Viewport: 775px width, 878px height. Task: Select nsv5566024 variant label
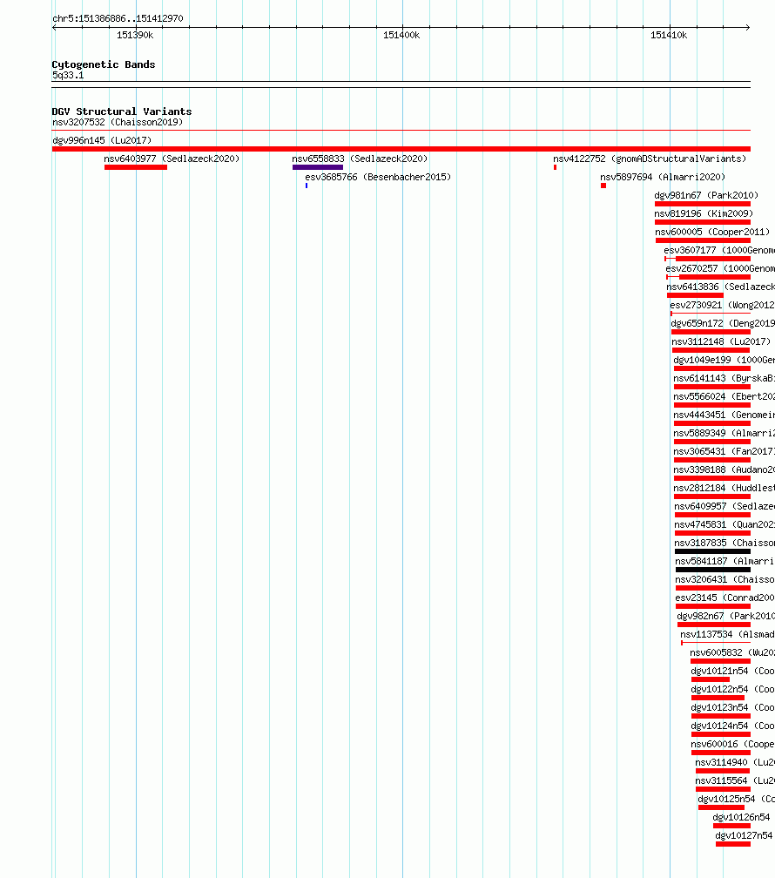pyautogui.click(x=724, y=397)
